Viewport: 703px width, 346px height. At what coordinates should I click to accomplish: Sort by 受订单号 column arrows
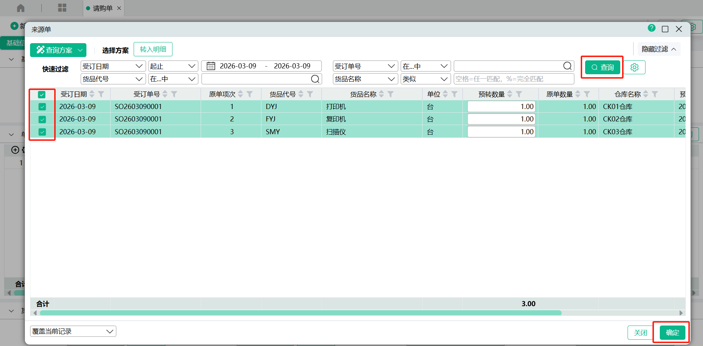point(165,94)
